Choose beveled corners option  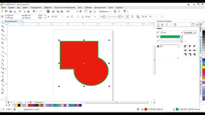[194, 46]
